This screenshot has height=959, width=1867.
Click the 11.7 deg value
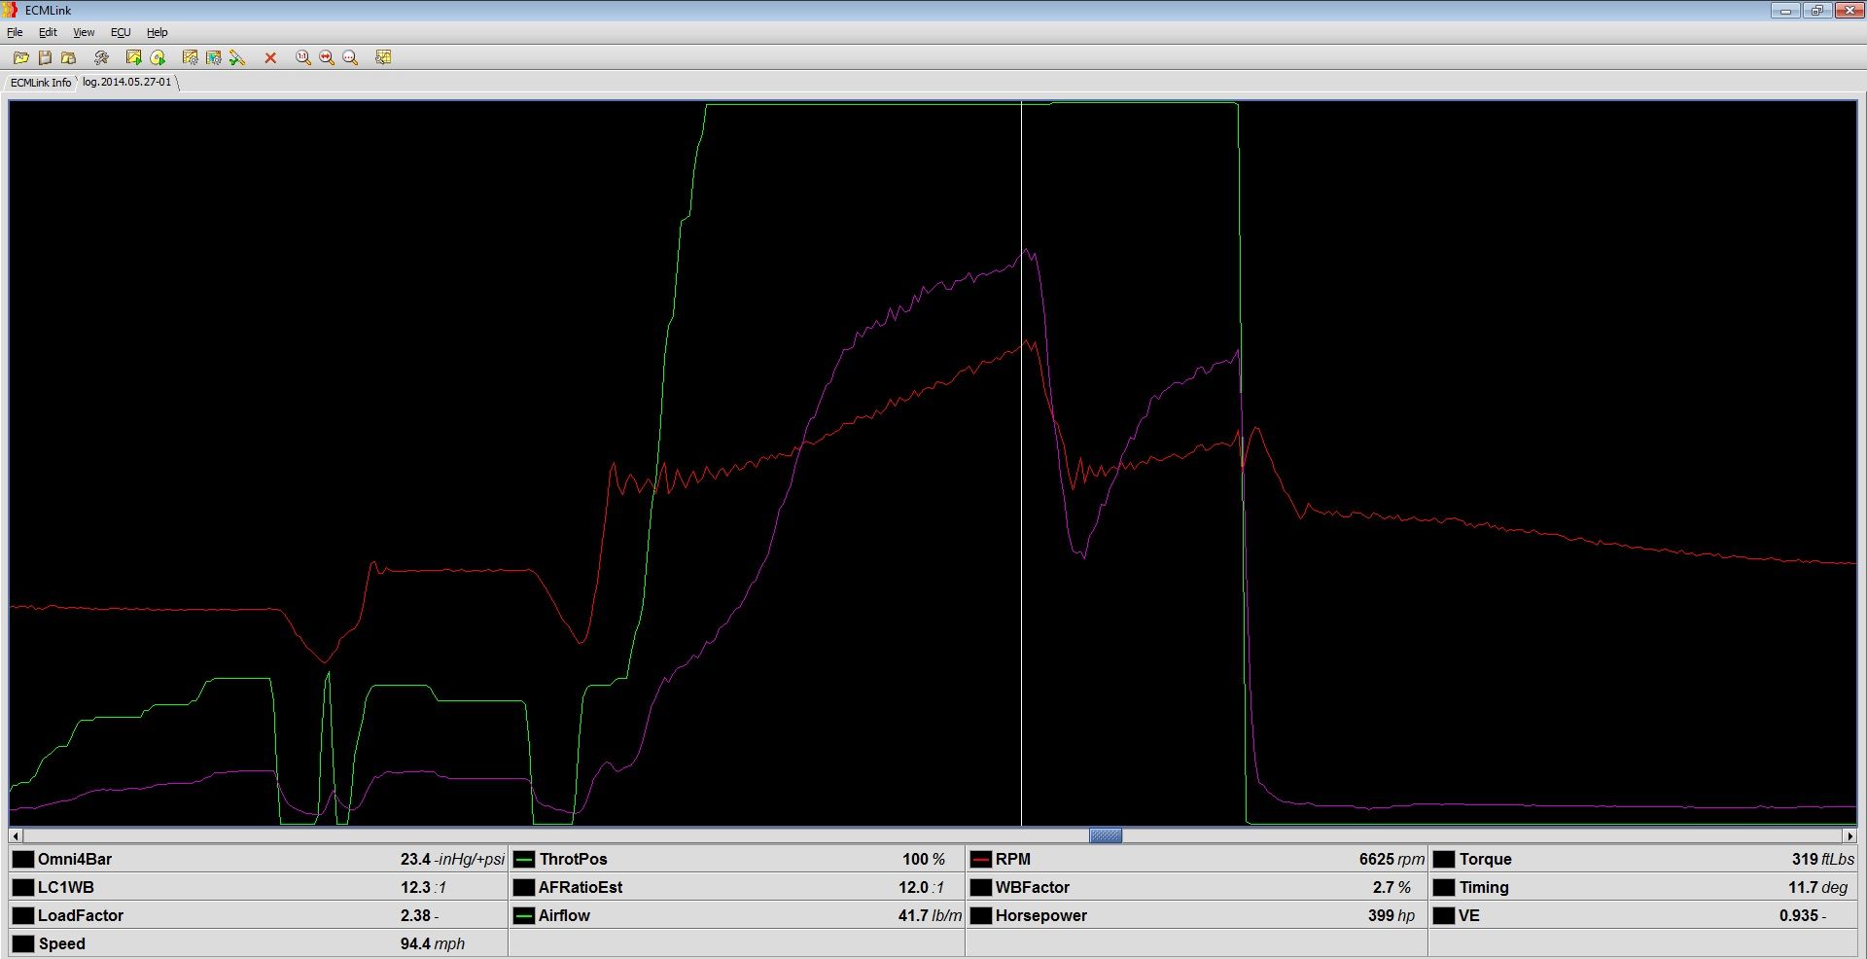tap(1817, 887)
